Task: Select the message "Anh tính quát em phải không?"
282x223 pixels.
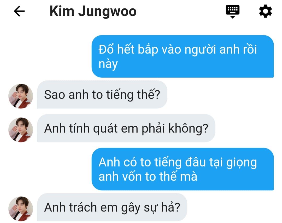Action: 126,128
